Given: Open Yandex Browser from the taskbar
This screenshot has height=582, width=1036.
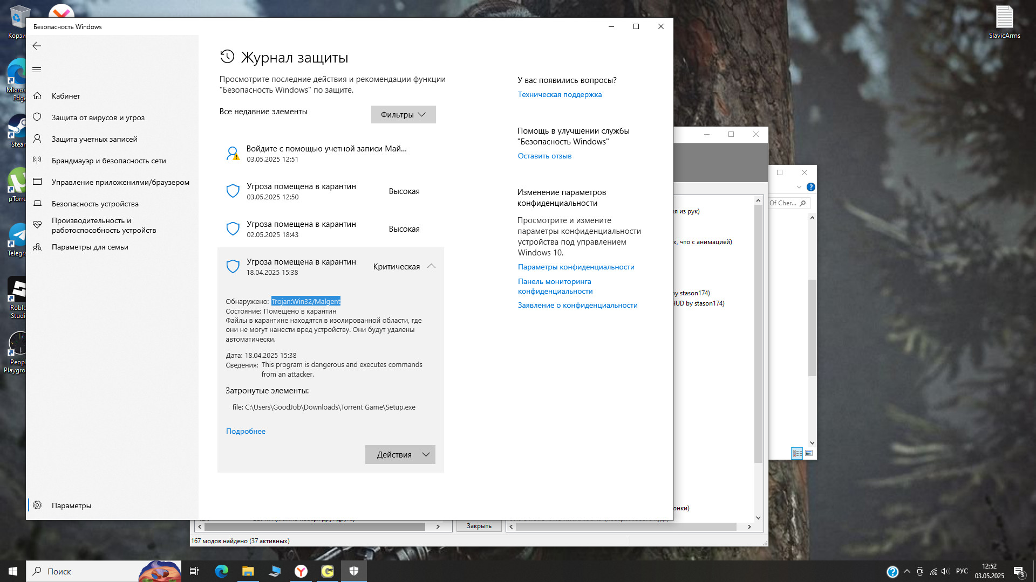Looking at the screenshot, I should coord(301,571).
